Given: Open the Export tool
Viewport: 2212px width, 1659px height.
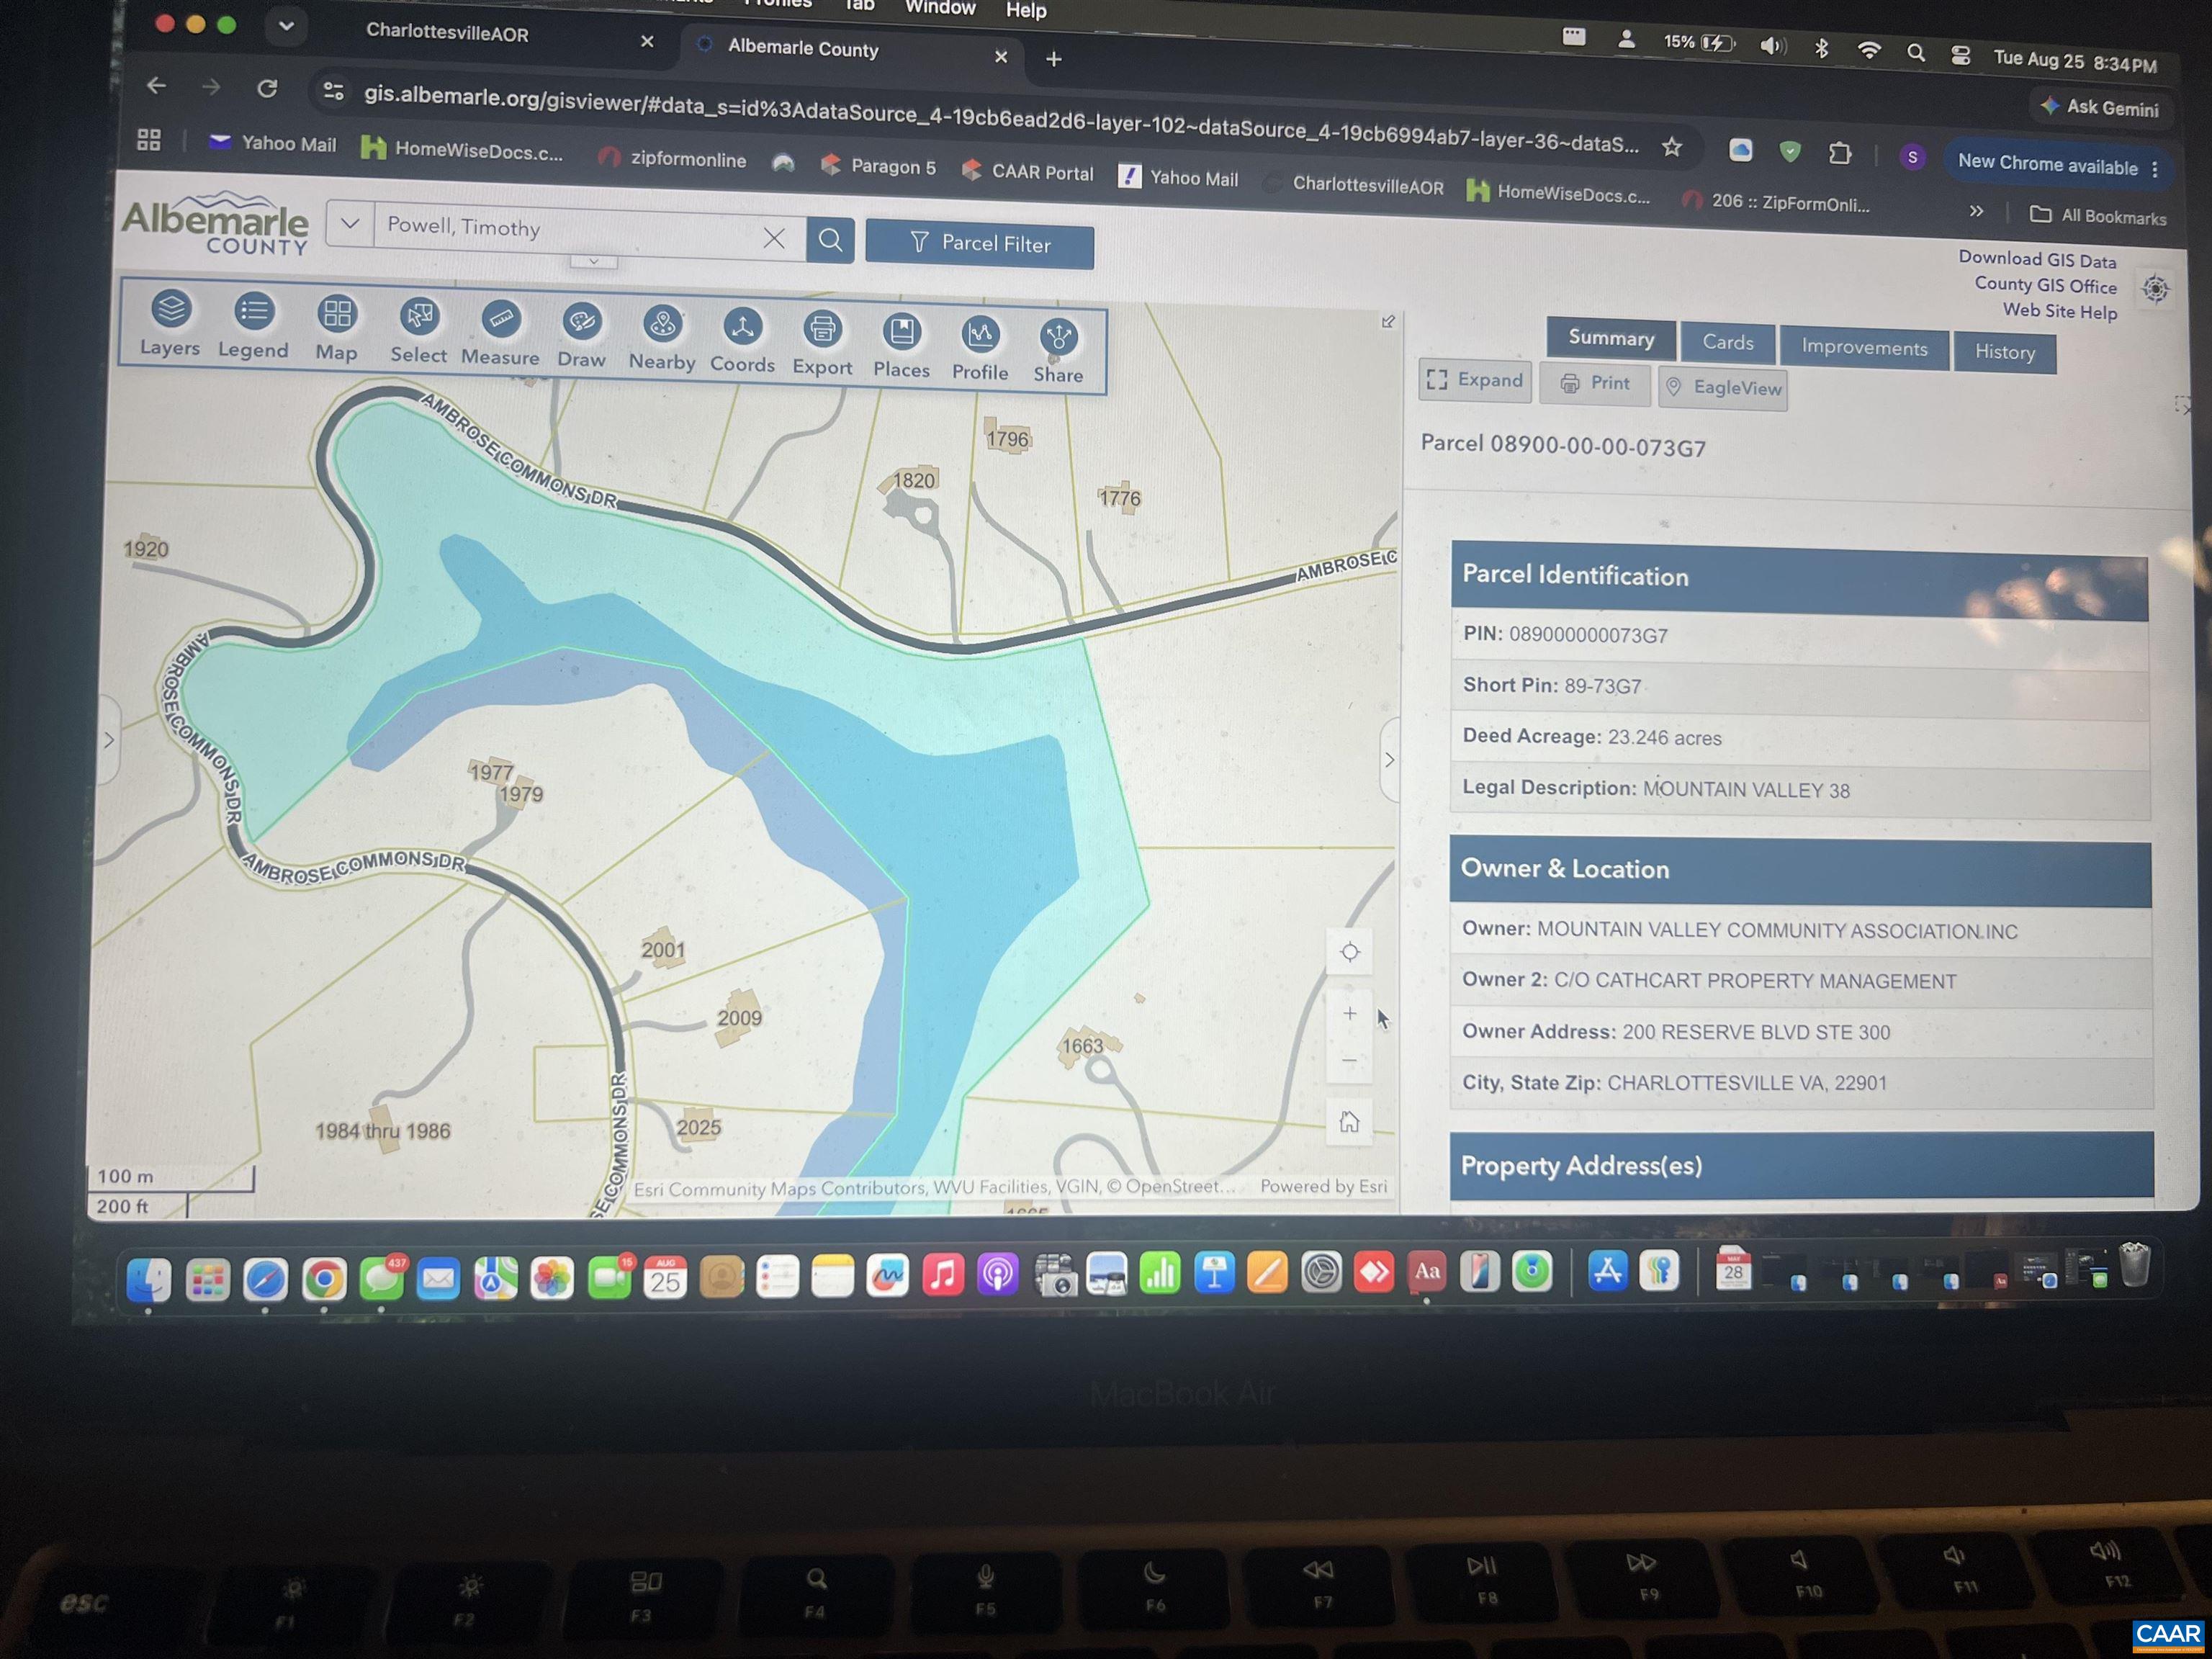Looking at the screenshot, I should pyautogui.click(x=822, y=345).
